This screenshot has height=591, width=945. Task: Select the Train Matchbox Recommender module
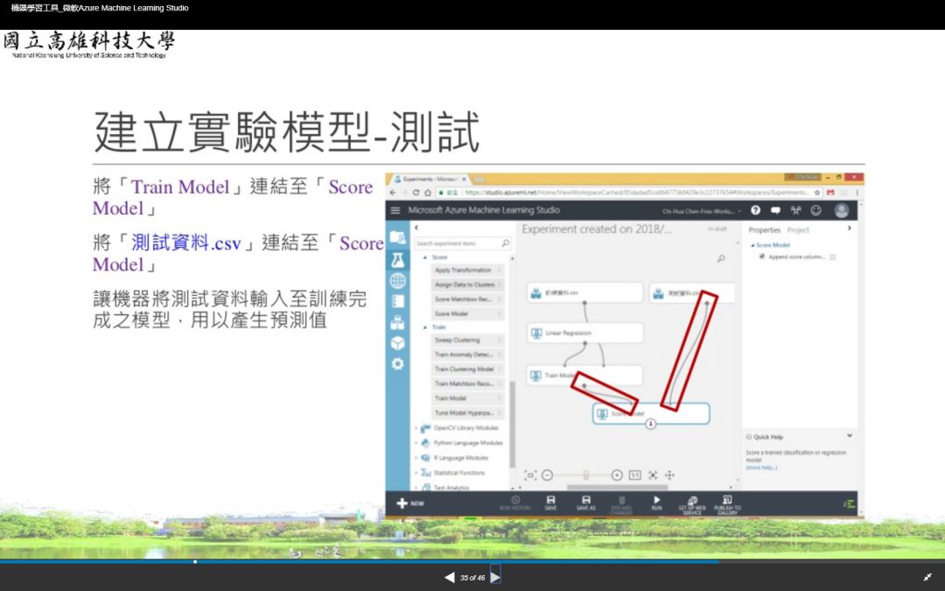pyautogui.click(x=467, y=383)
